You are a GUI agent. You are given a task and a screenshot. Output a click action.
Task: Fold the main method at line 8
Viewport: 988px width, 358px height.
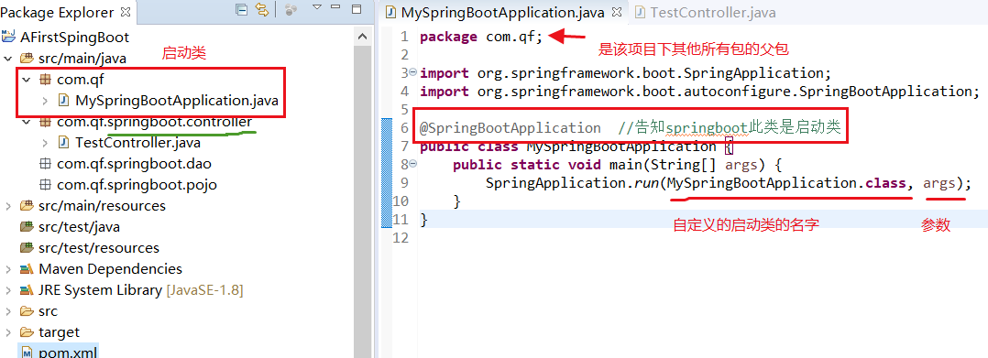tap(412, 164)
